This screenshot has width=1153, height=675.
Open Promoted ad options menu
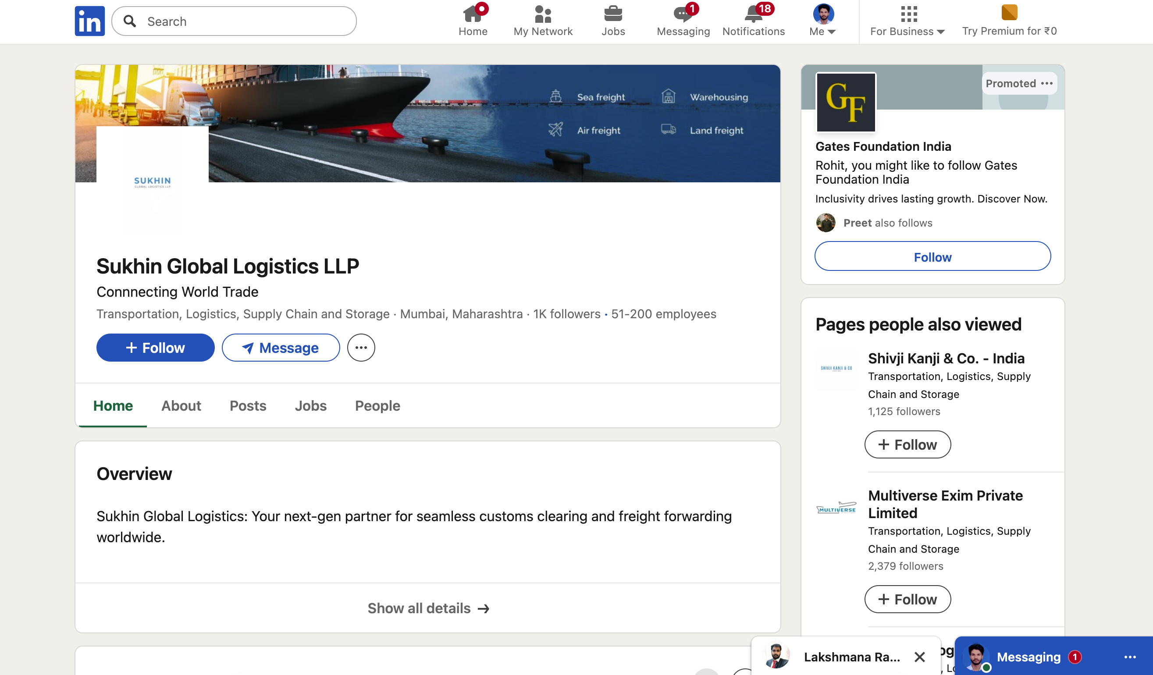pos(1046,83)
